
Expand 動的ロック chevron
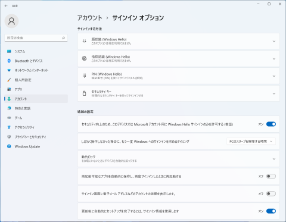(274, 159)
